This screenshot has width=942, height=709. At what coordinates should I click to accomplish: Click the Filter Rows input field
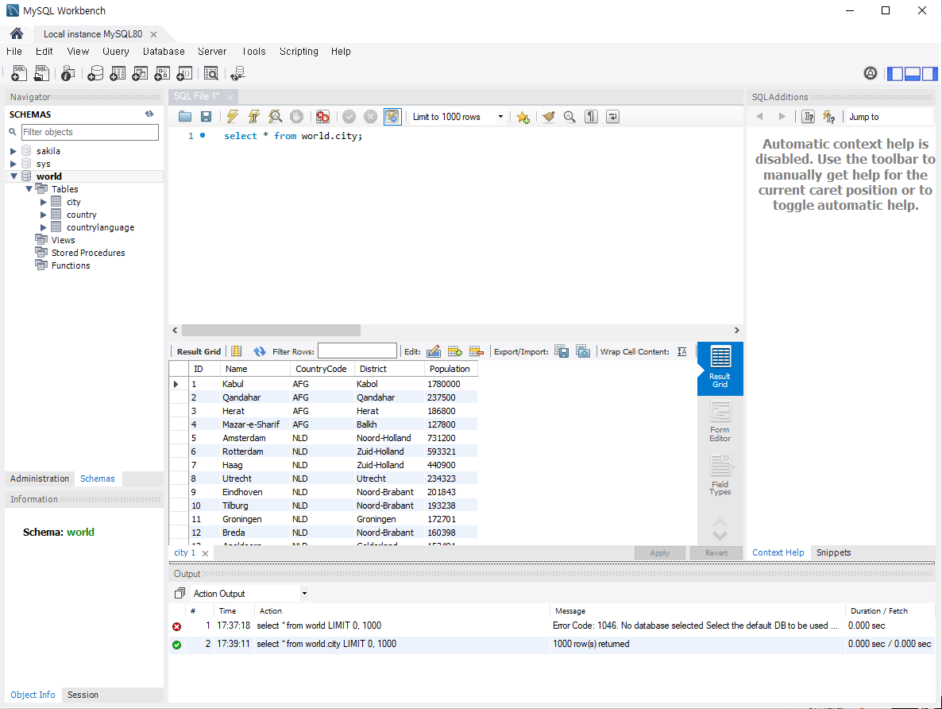click(x=357, y=351)
